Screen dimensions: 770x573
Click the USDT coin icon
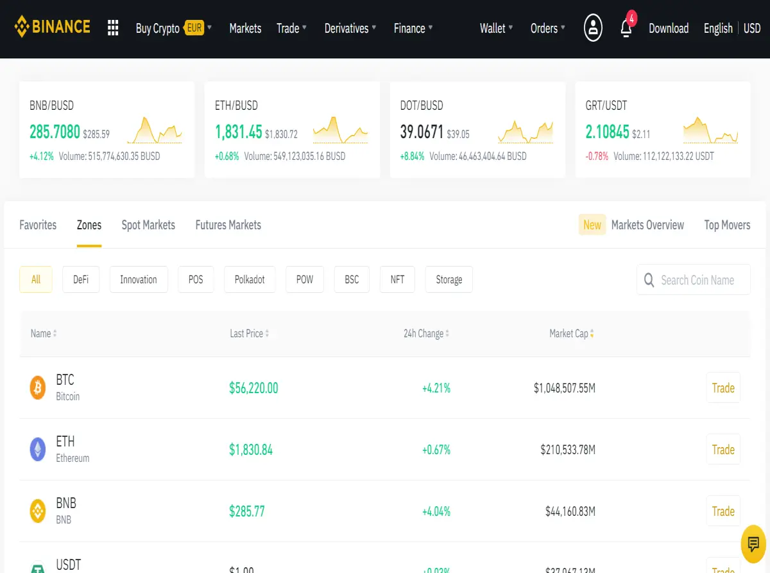click(x=38, y=568)
